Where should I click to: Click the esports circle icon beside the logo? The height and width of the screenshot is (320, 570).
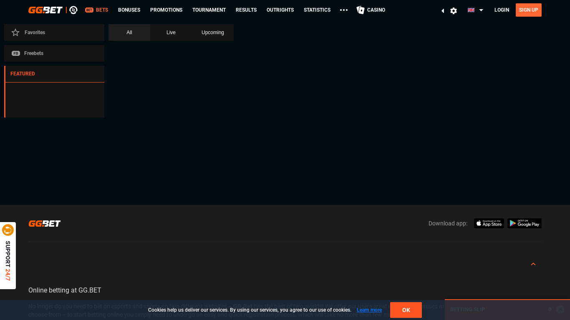coord(73,10)
